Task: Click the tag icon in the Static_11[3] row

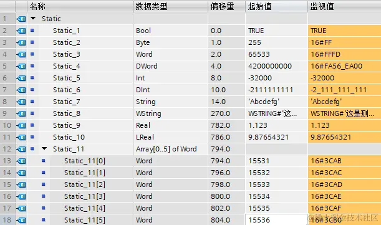Action: pos(21,196)
